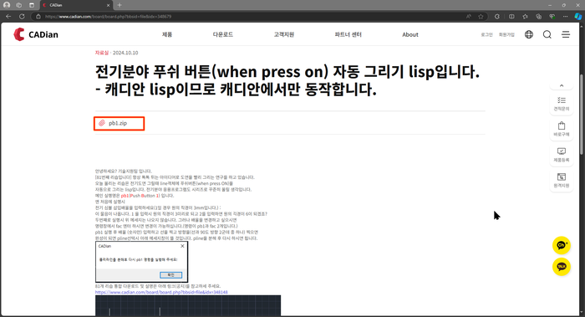Screen dimensions: 585x317
Task: Click the 자료실 category label
Action: tap(101, 53)
